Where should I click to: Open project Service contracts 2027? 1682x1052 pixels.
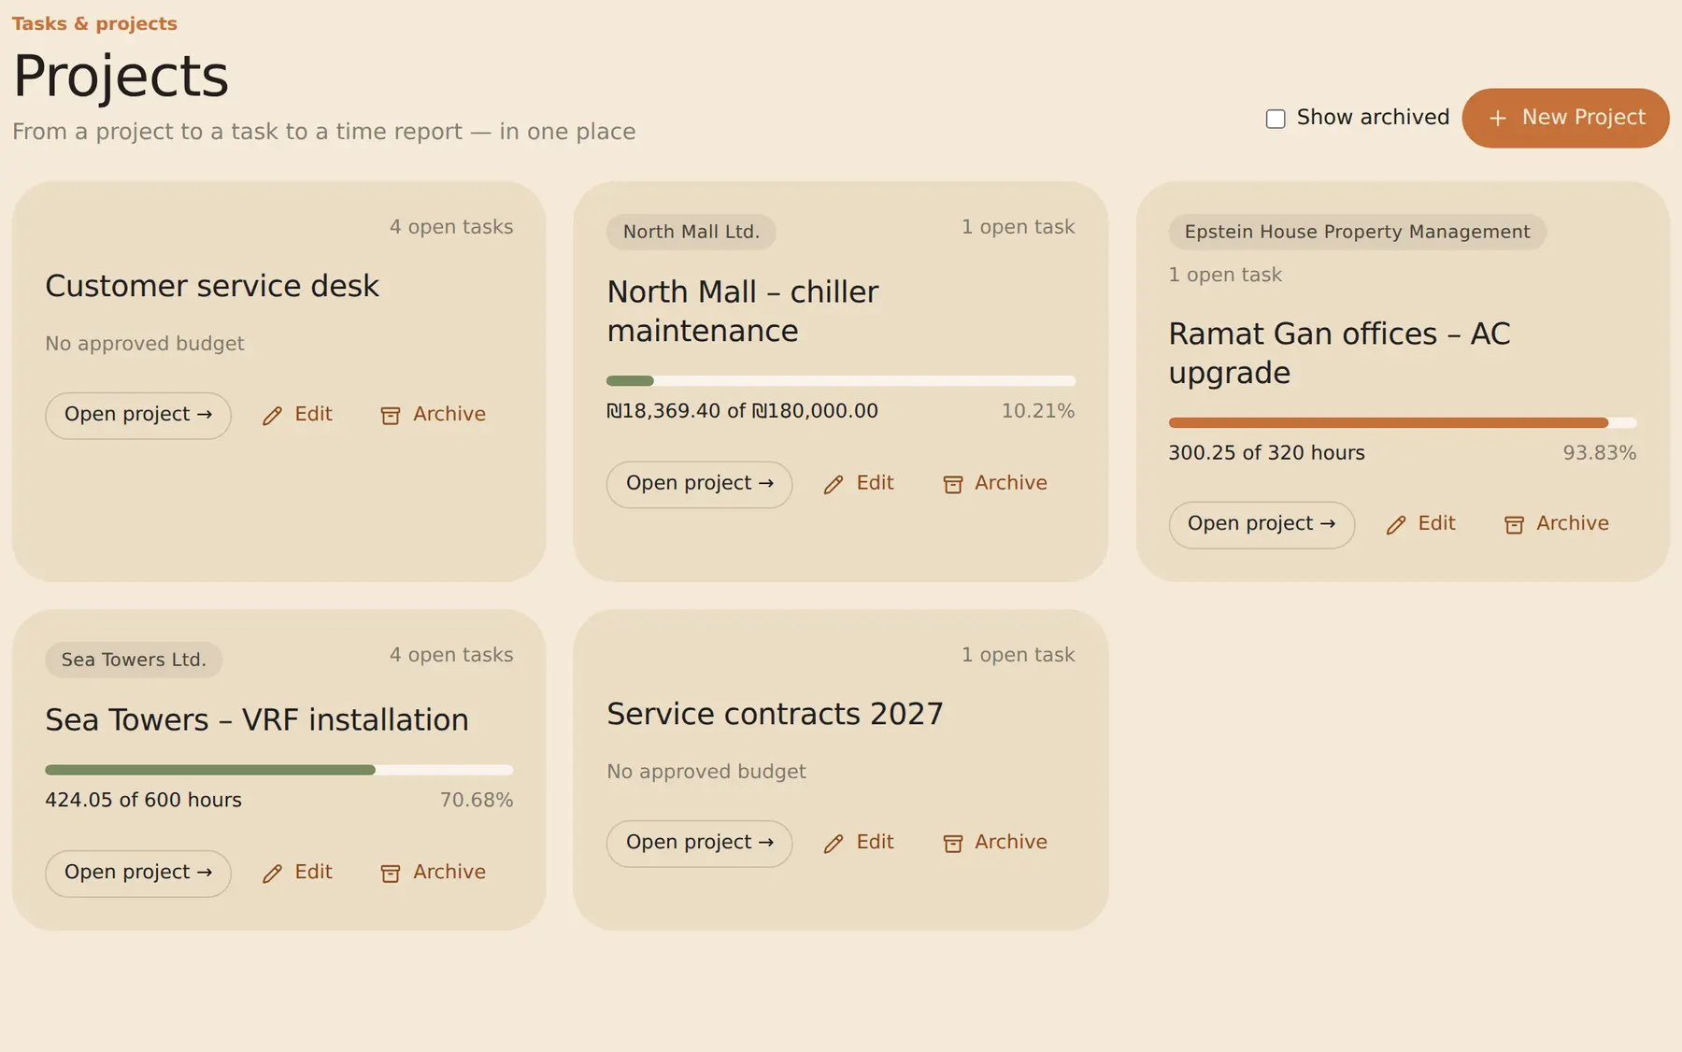[x=700, y=843]
